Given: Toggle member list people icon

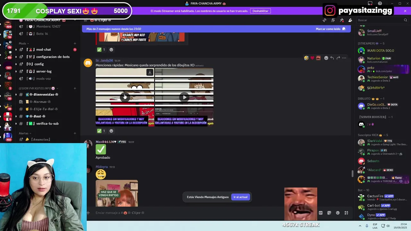Looking at the screenshot, I should coord(350,20).
